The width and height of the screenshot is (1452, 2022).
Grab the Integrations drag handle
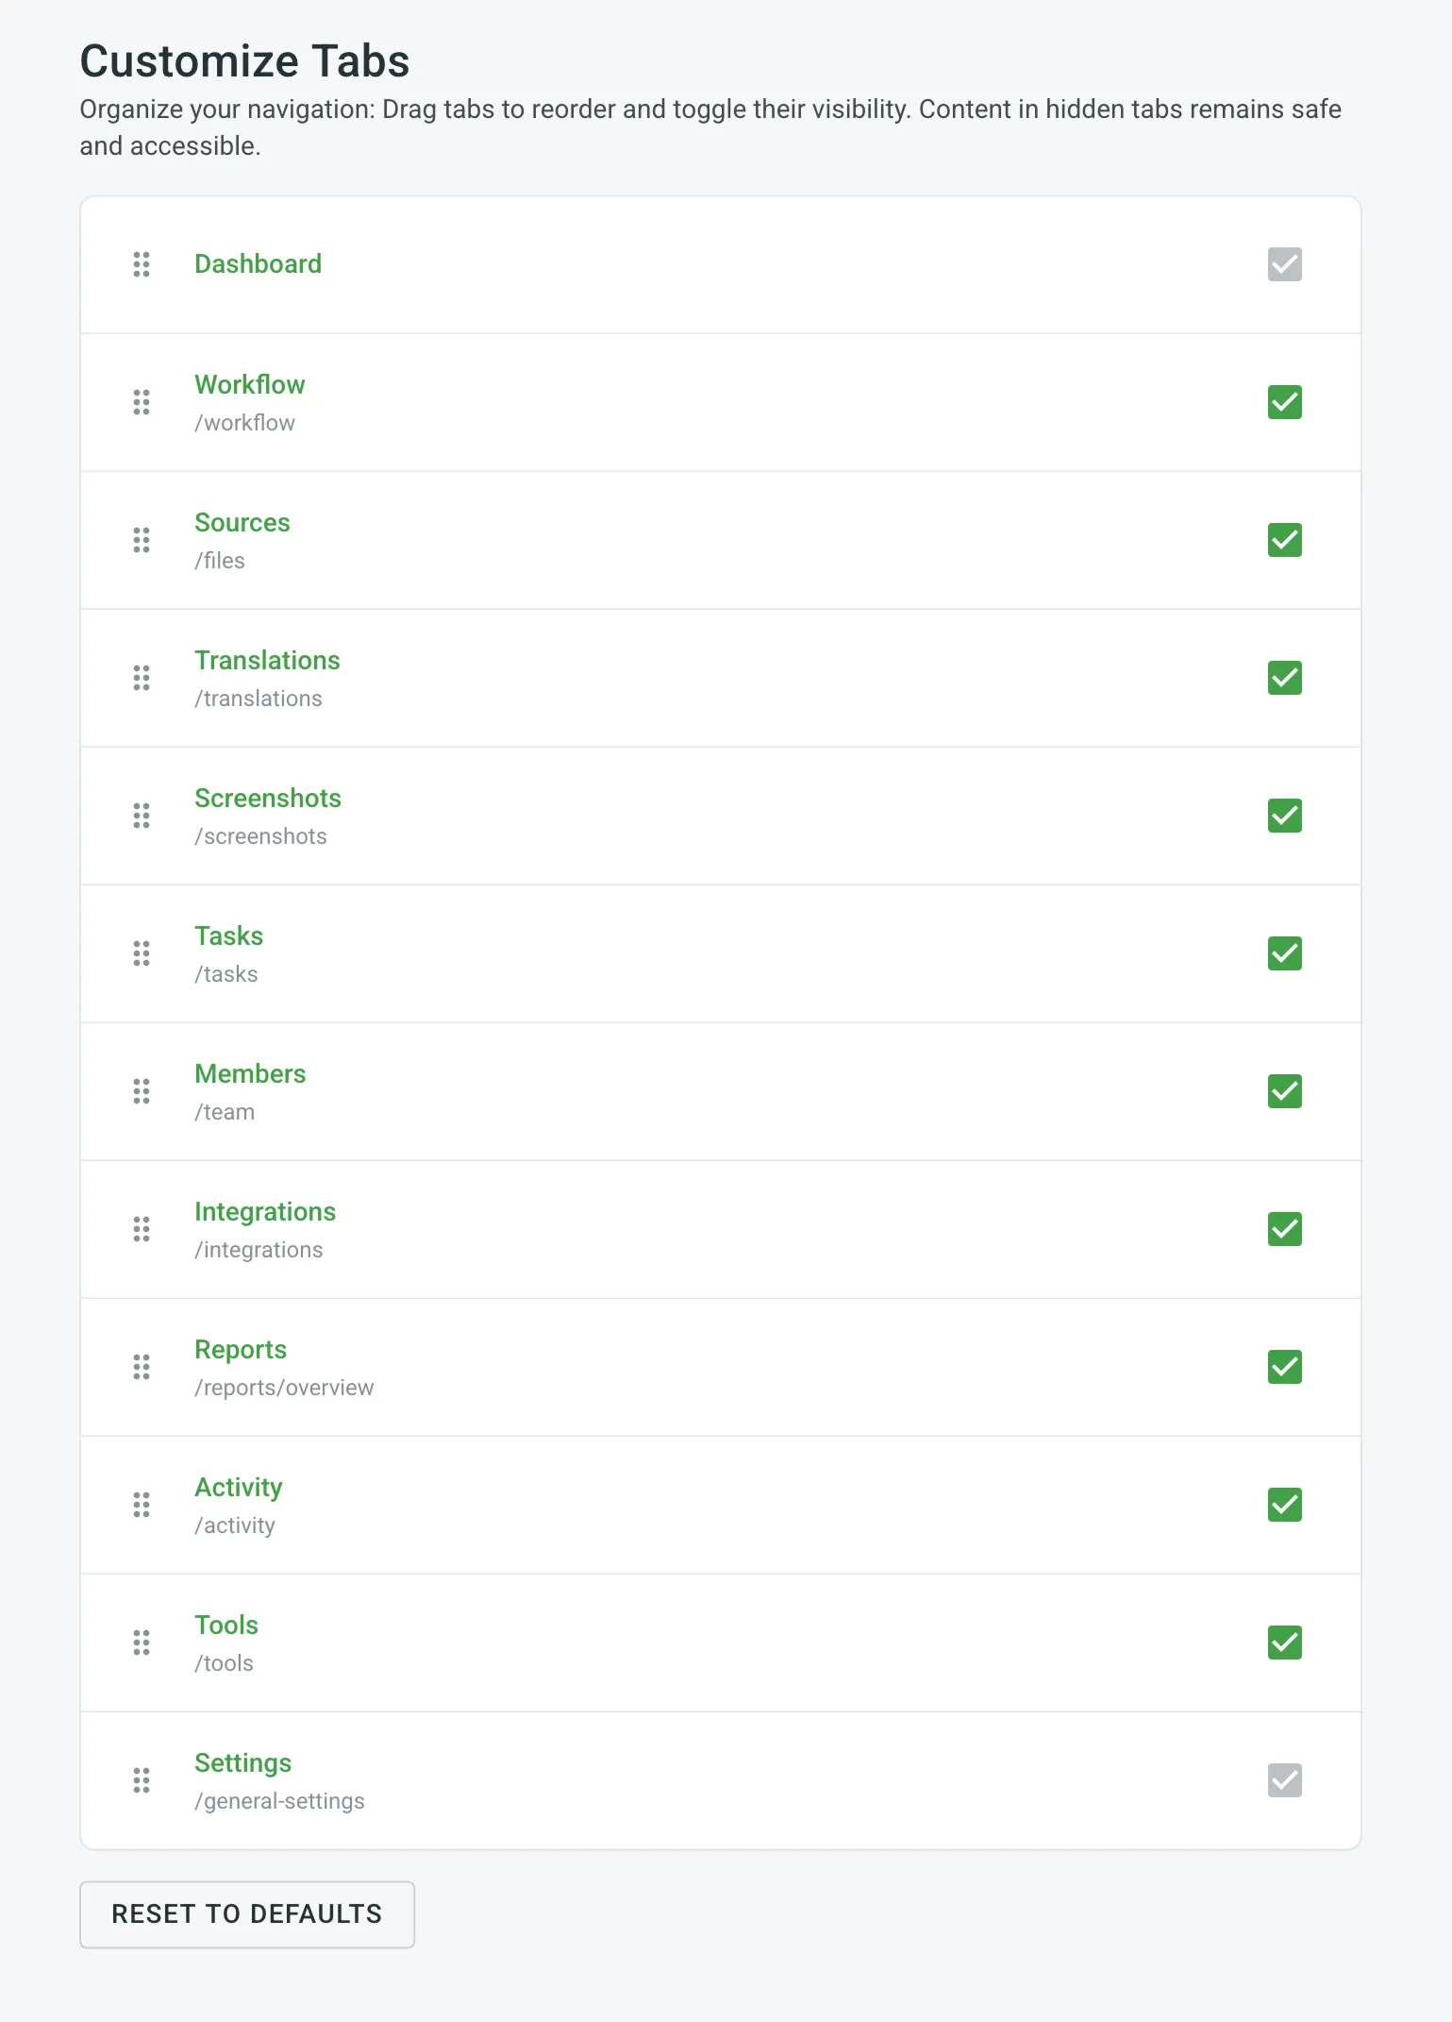coord(142,1229)
